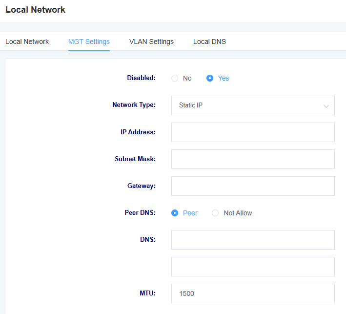The image size is (346, 314).
Task: Click the Yes label for Disabled
Action: click(x=224, y=78)
